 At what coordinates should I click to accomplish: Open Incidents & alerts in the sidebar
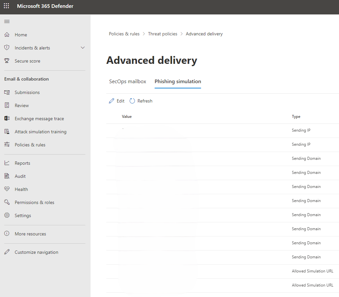point(32,48)
